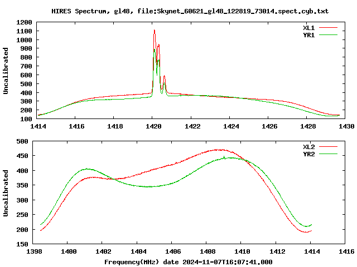The height and width of the screenshot is (267, 357).
Task: Click the 1418 tick label on top plot
Action: point(115,126)
